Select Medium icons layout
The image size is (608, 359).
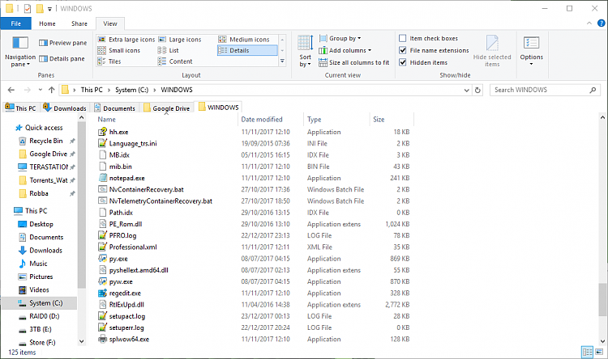pos(244,40)
